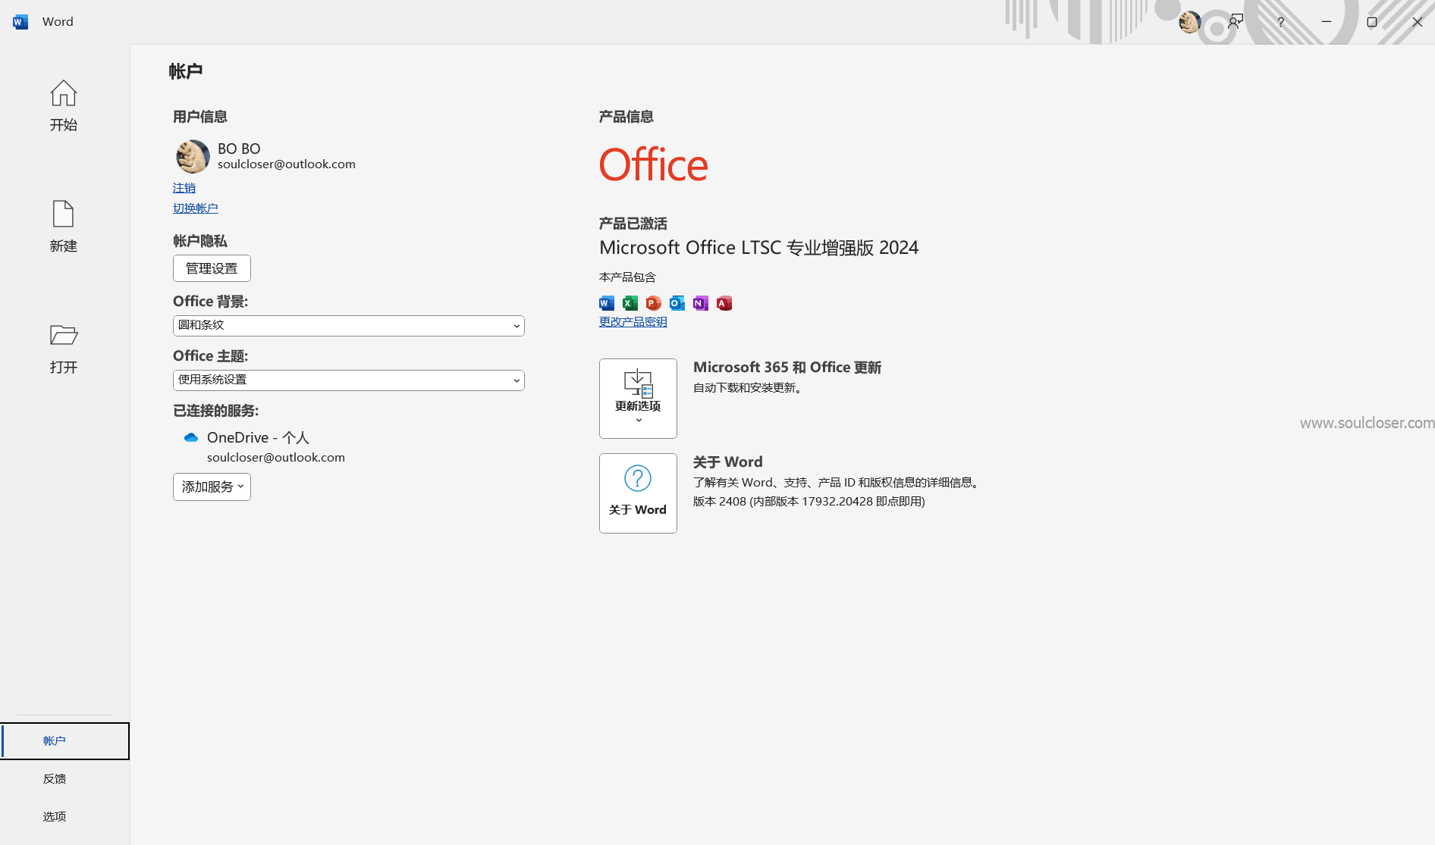Viewport: 1435px width, 845px height.
Task: Click the OneDrive cloud icon
Action: [x=191, y=437]
